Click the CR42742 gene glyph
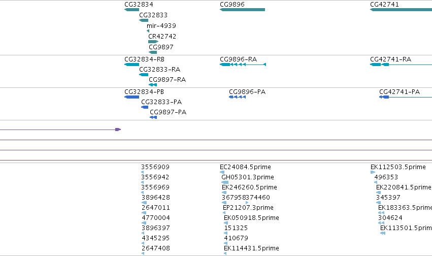 pos(153,42)
